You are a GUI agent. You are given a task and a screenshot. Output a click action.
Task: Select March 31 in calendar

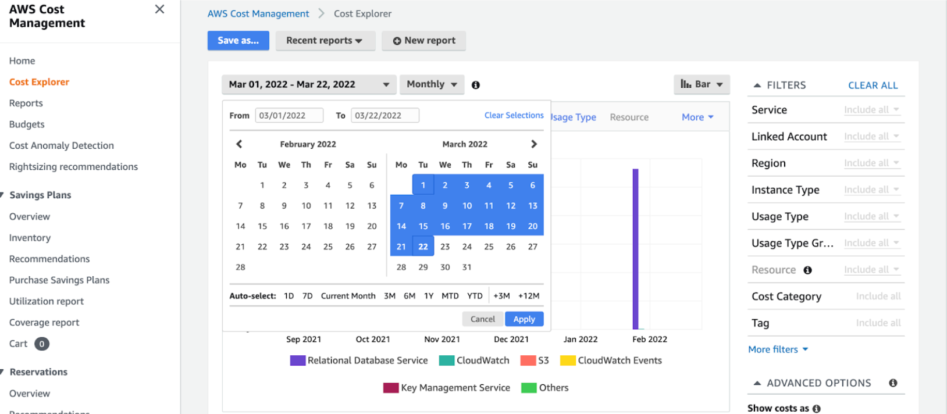tap(467, 267)
